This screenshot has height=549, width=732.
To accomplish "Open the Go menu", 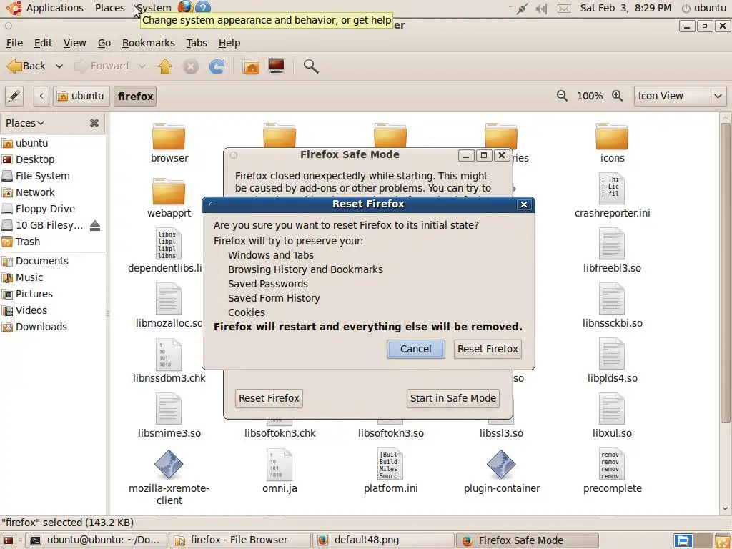I will click(x=104, y=43).
